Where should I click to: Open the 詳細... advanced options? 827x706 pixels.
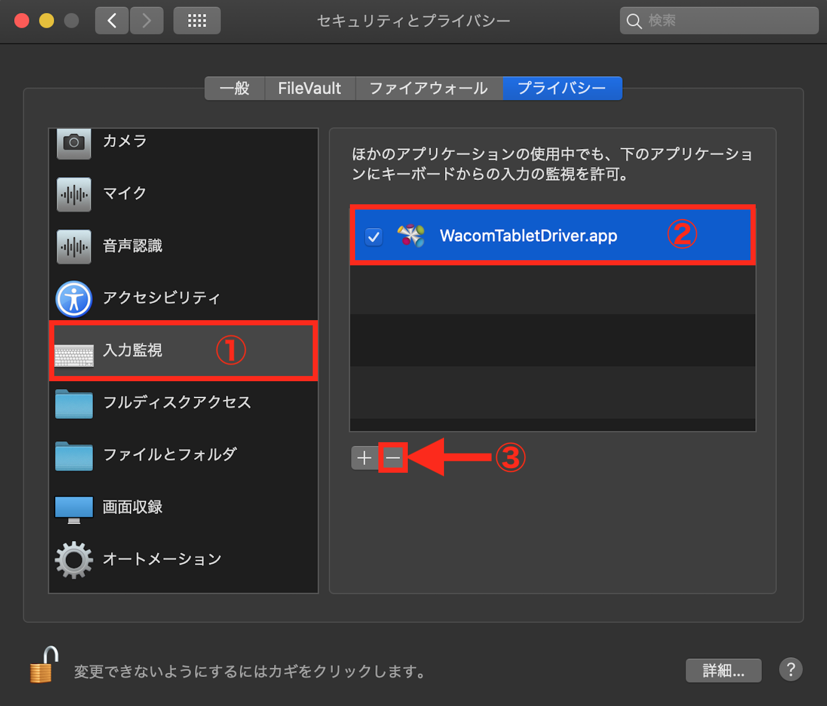click(x=724, y=671)
